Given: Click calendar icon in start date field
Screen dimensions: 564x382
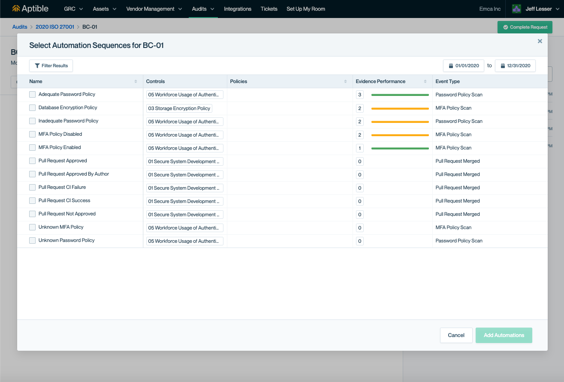Looking at the screenshot, I should pos(451,66).
